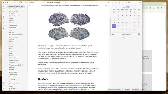The width and height of the screenshot is (168, 94).
Task: Add a new tab with plus button
Action: pos(65,2)
